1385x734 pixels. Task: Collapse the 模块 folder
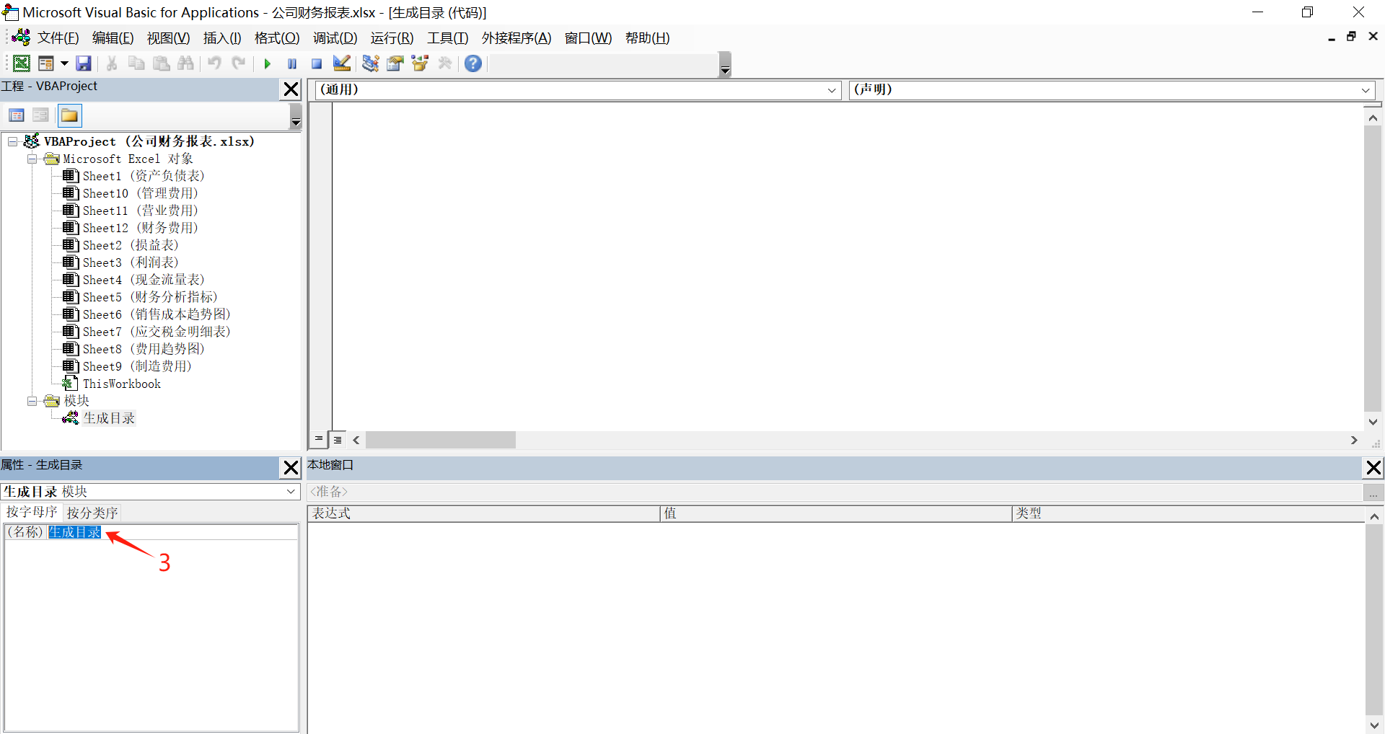(x=32, y=401)
